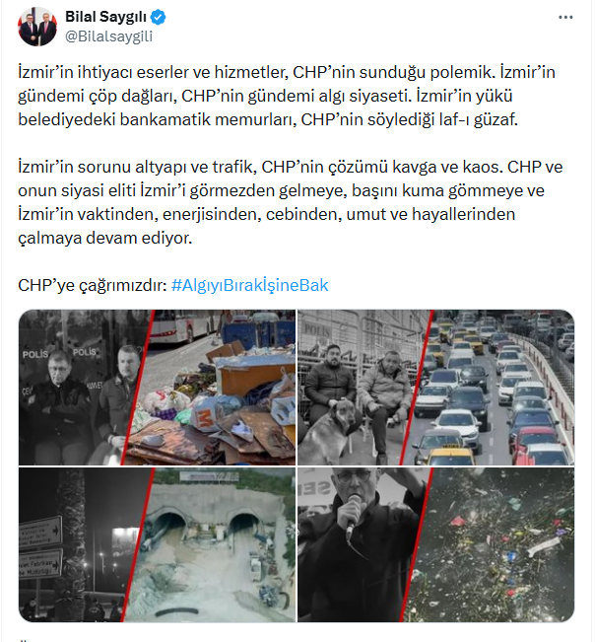Click the tweet text starting with İzmir'in ihtiyacı
The image size is (595, 642).
tap(287, 96)
